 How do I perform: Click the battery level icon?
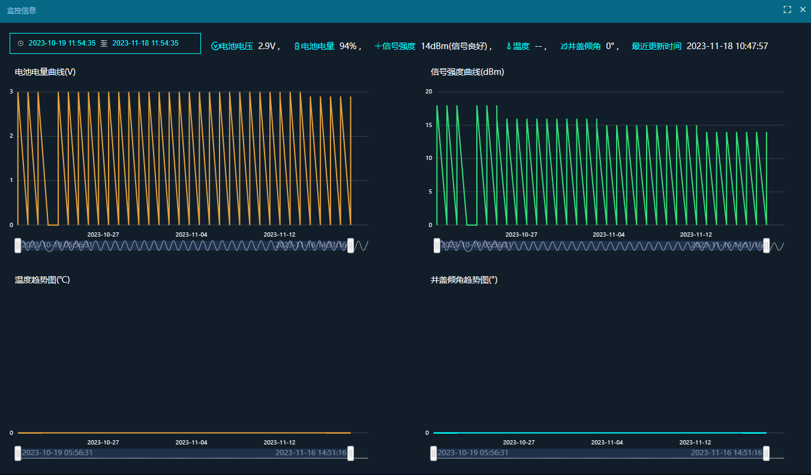297,46
